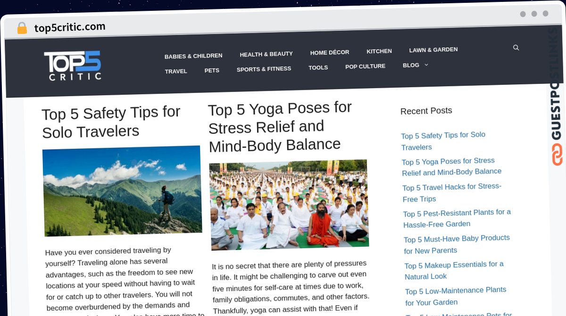The image size is (566, 316).
Task: Open the search magnifier icon
Action: click(516, 48)
